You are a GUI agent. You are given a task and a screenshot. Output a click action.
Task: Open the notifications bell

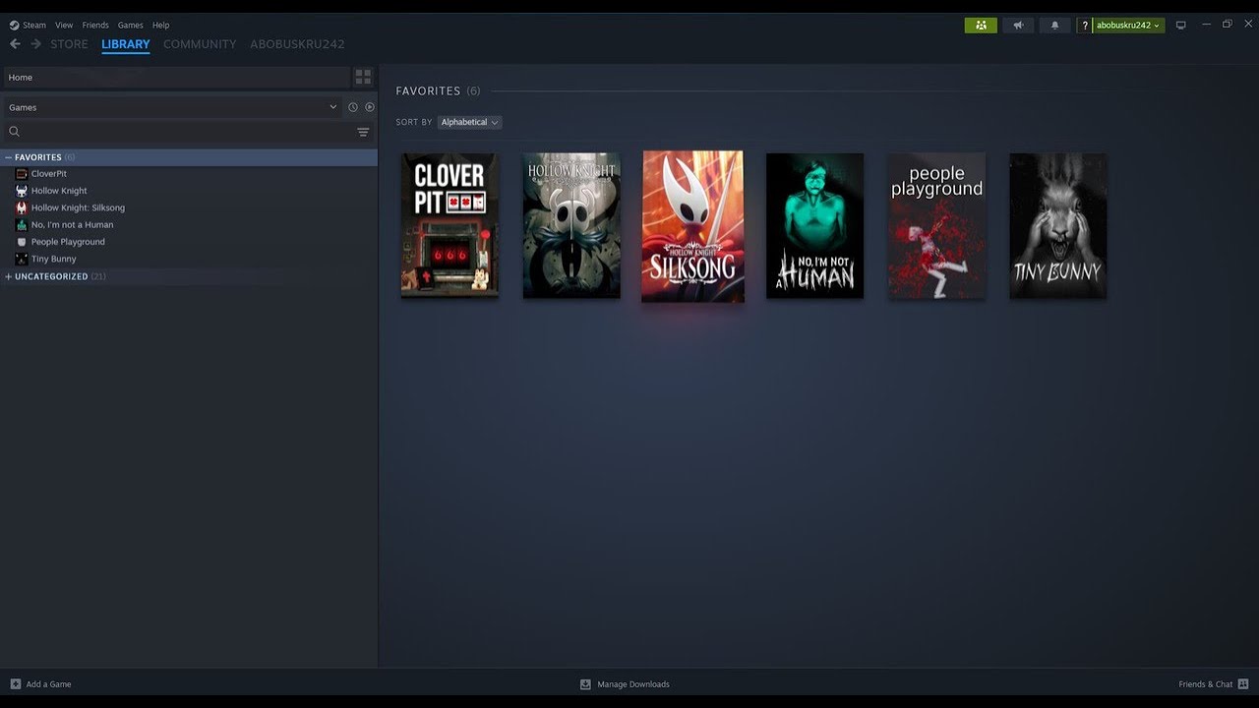pos(1055,26)
